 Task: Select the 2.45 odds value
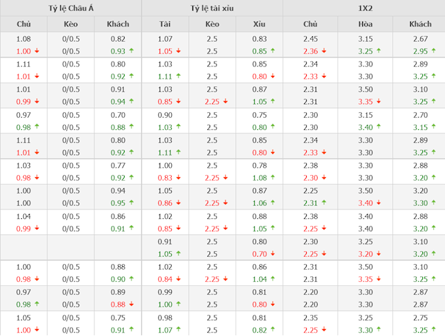(x=311, y=39)
